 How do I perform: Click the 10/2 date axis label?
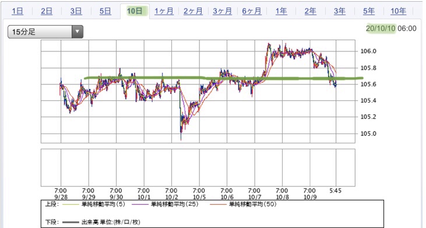[171, 197]
